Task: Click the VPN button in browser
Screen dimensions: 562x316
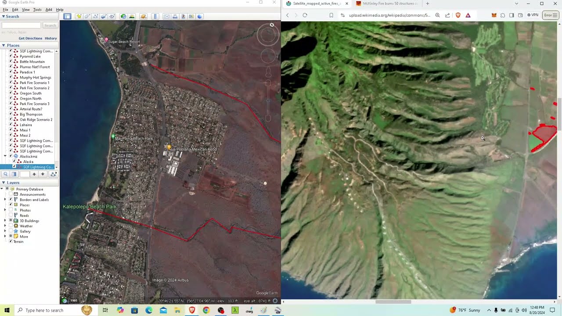Action: [x=533, y=15]
